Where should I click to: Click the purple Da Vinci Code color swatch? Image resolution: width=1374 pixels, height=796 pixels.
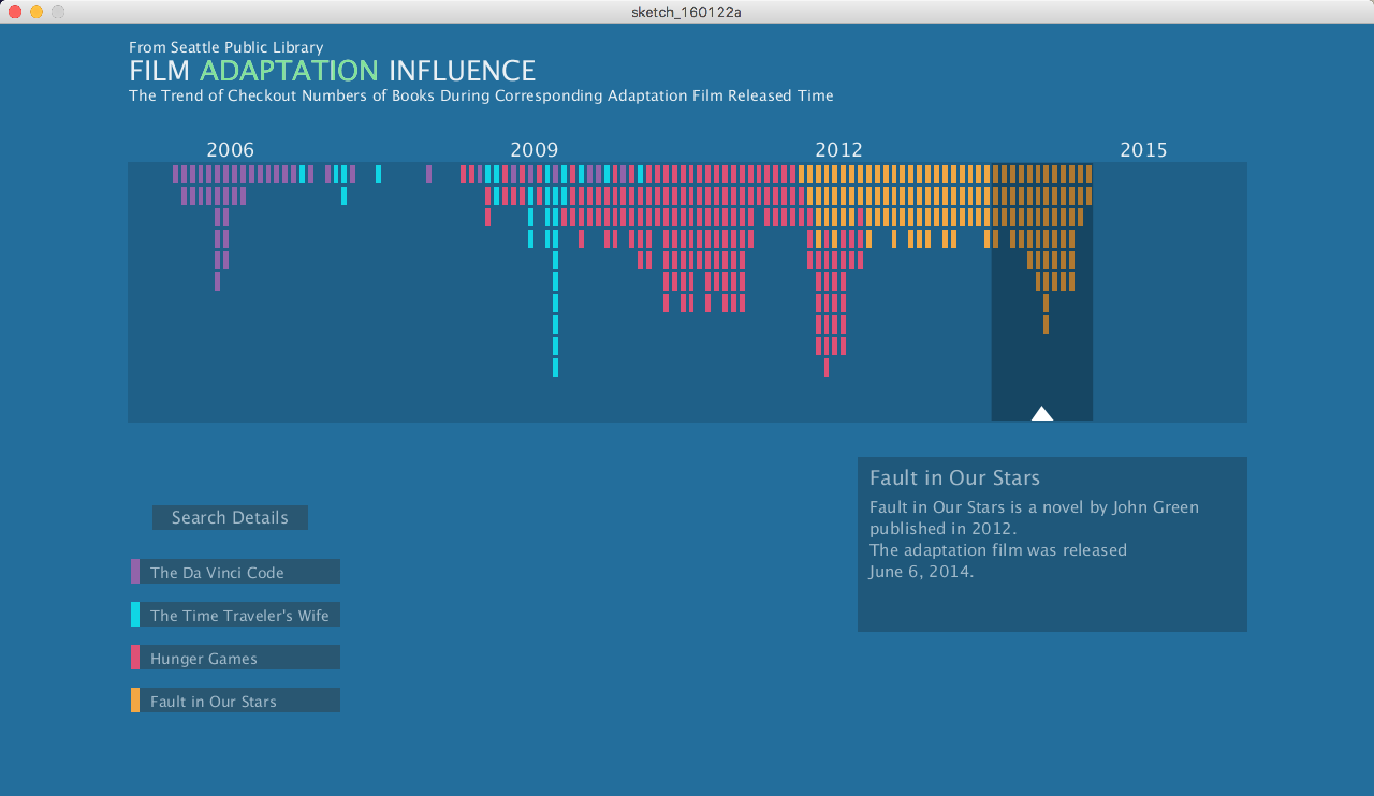pyautogui.click(x=135, y=572)
